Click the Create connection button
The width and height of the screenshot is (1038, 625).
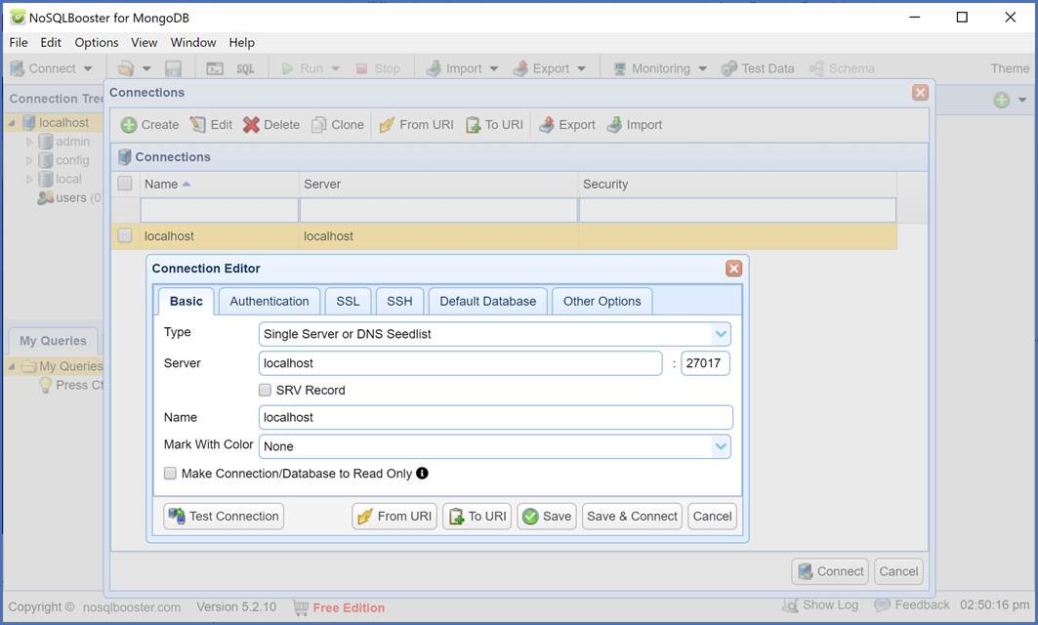click(x=149, y=124)
